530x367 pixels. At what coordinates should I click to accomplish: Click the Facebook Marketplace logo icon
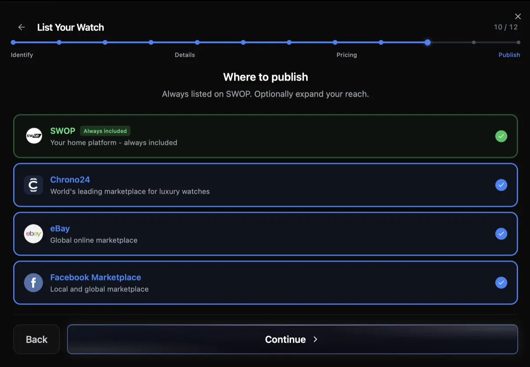[34, 283]
